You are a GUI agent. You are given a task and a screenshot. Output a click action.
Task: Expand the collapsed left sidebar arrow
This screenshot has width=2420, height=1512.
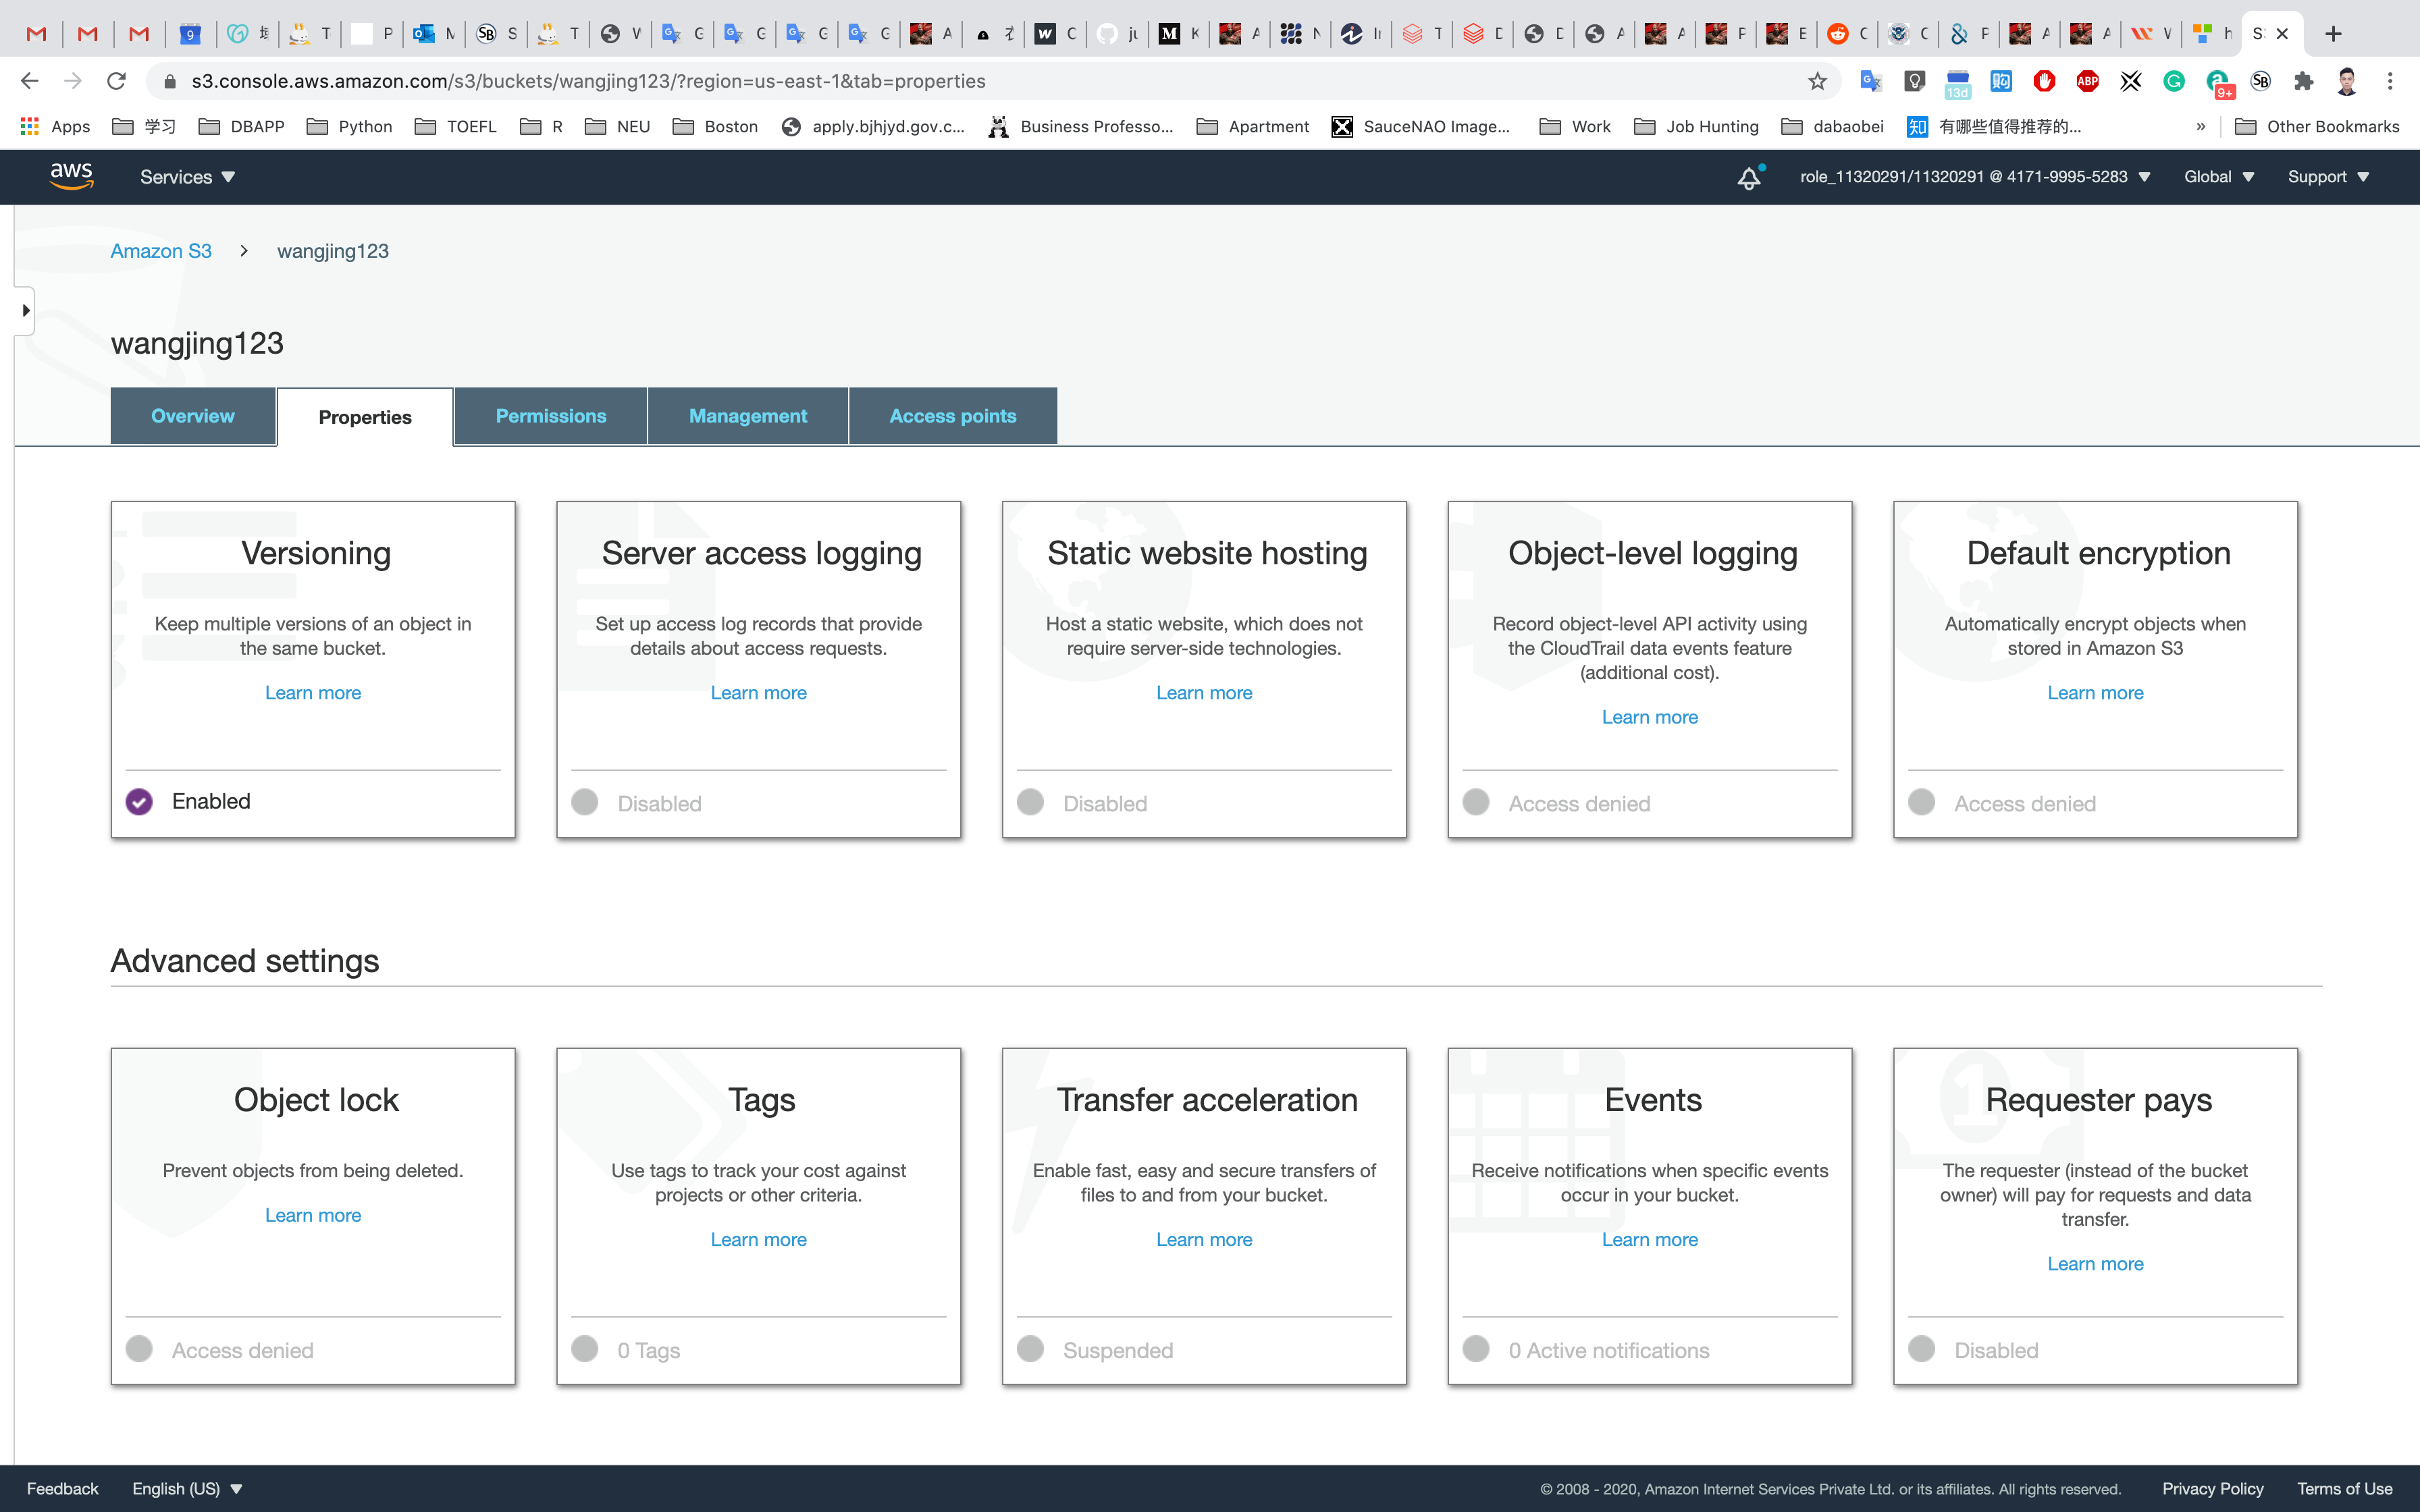click(25, 311)
